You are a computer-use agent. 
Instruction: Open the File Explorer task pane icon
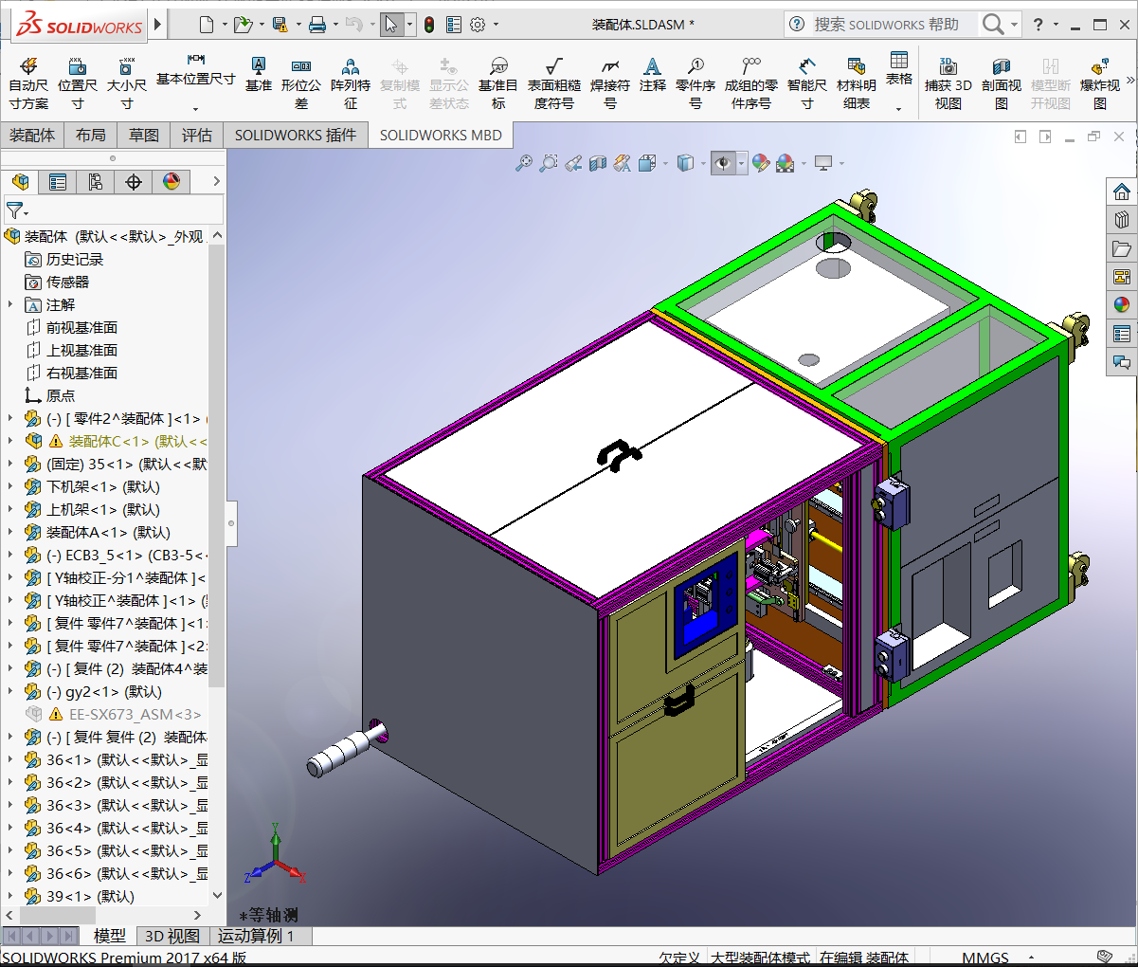point(1122,248)
